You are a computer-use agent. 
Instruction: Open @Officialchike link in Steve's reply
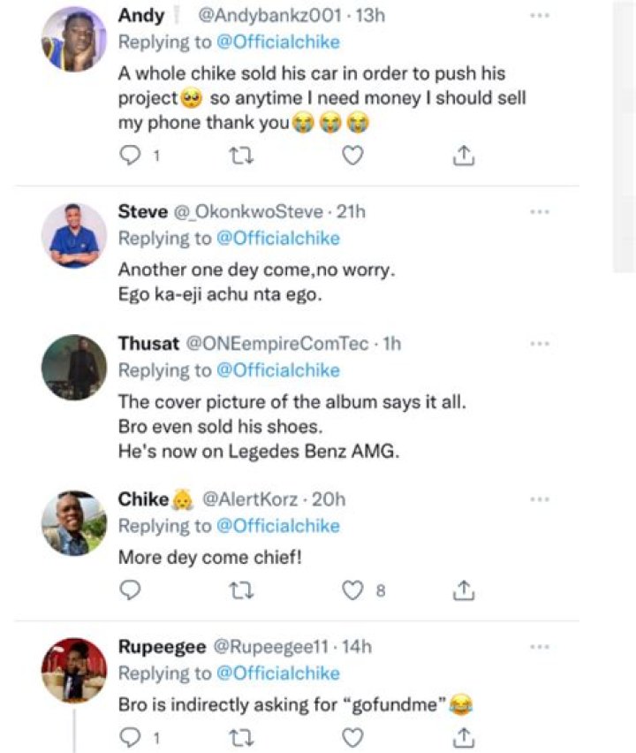(277, 239)
